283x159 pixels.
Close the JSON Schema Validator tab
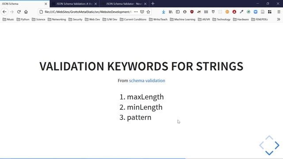pyautogui.click(x=145, y=4)
